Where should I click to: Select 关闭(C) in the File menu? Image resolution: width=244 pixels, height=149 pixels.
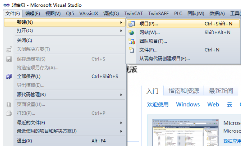click(x=65, y=41)
